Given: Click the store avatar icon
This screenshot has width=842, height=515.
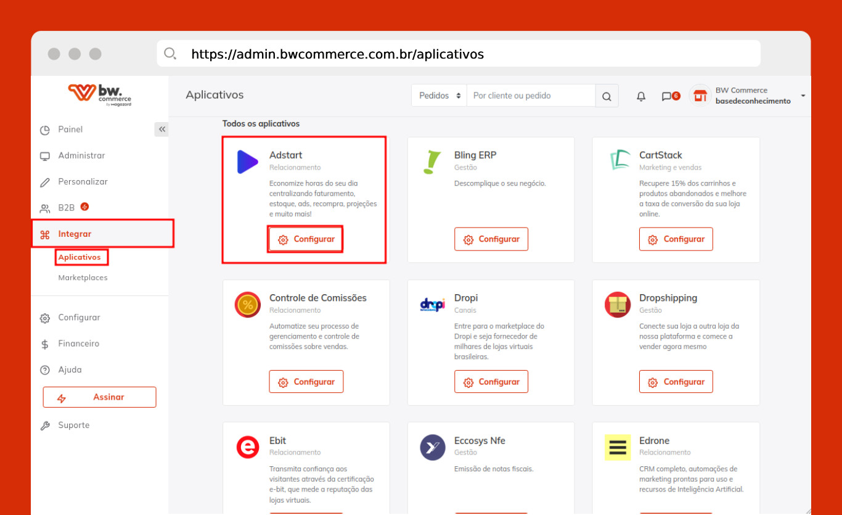Looking at the screenshot, I should coord(699,96).
